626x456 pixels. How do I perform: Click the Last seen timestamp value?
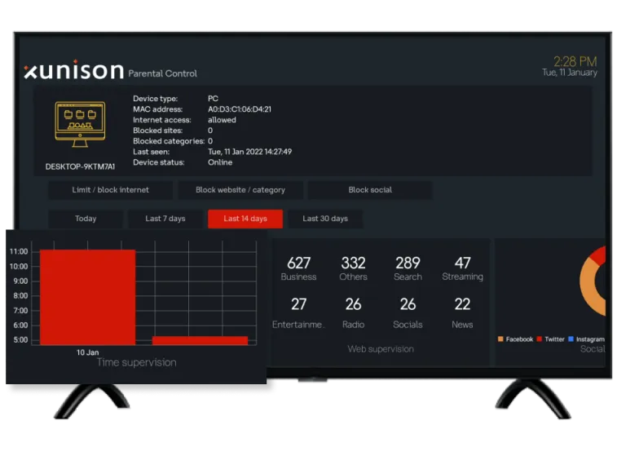[250, 152]
